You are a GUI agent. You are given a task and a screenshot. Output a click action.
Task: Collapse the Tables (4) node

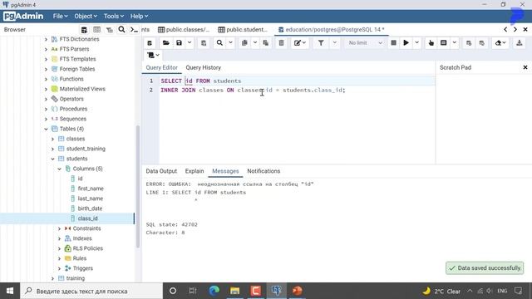pyautogui.click(x=47, y=130)
